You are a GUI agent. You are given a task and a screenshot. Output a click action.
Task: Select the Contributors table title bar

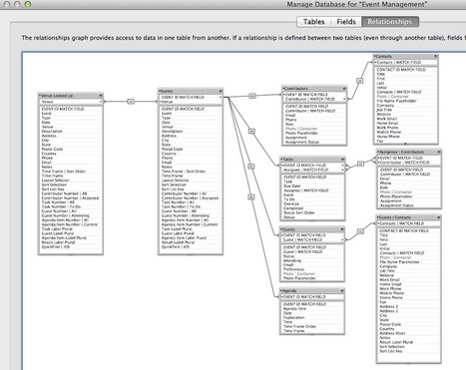click(x=314, y=89)
